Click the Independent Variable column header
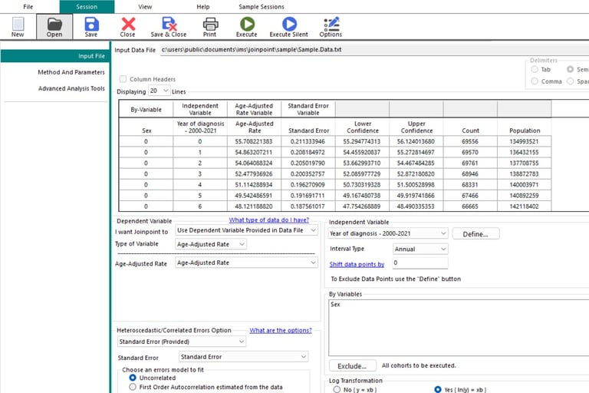Screen dimensions: 589x393 pos(200,110)
